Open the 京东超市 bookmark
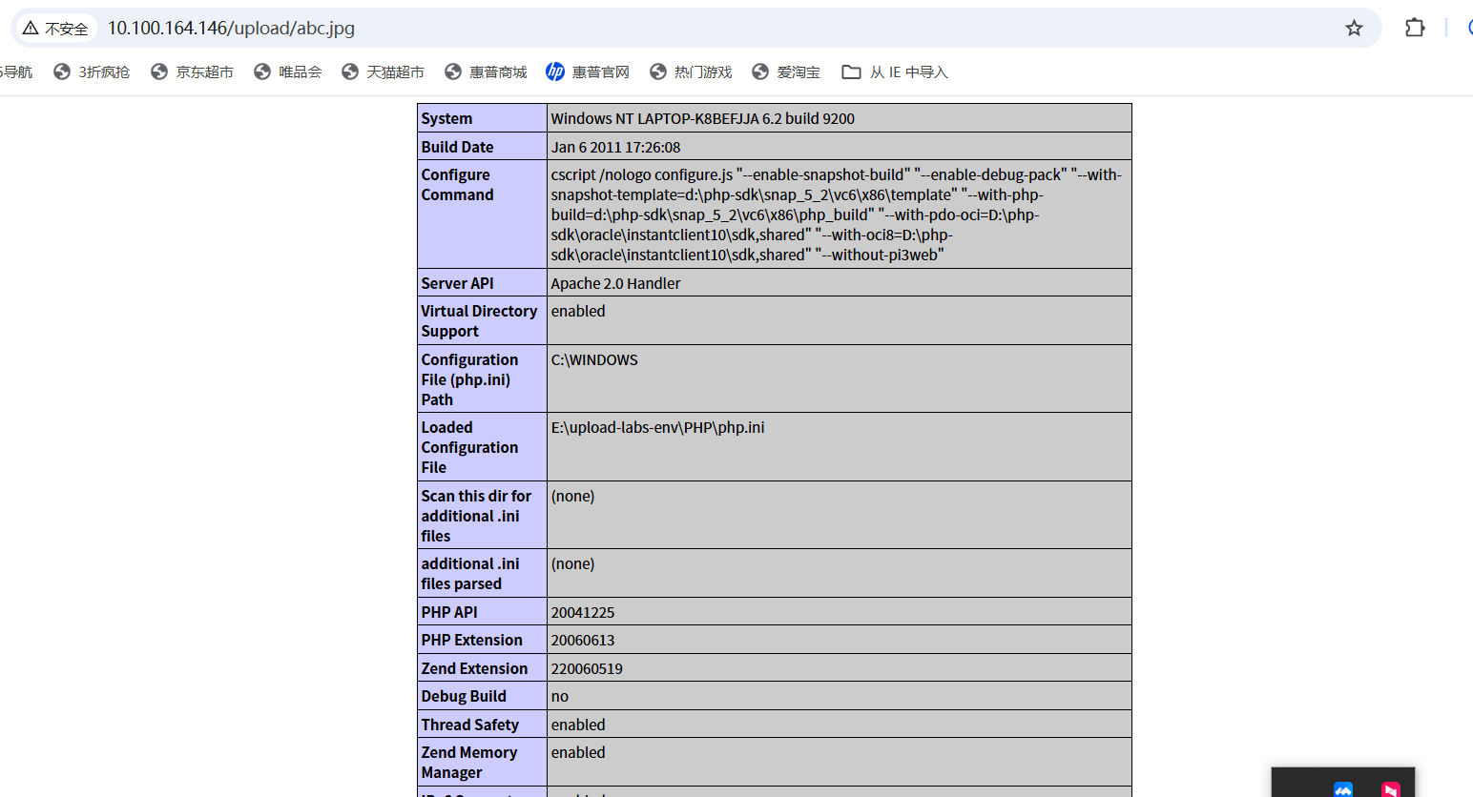The height and width of the screenshot is (797, 1473). point(192,72)
